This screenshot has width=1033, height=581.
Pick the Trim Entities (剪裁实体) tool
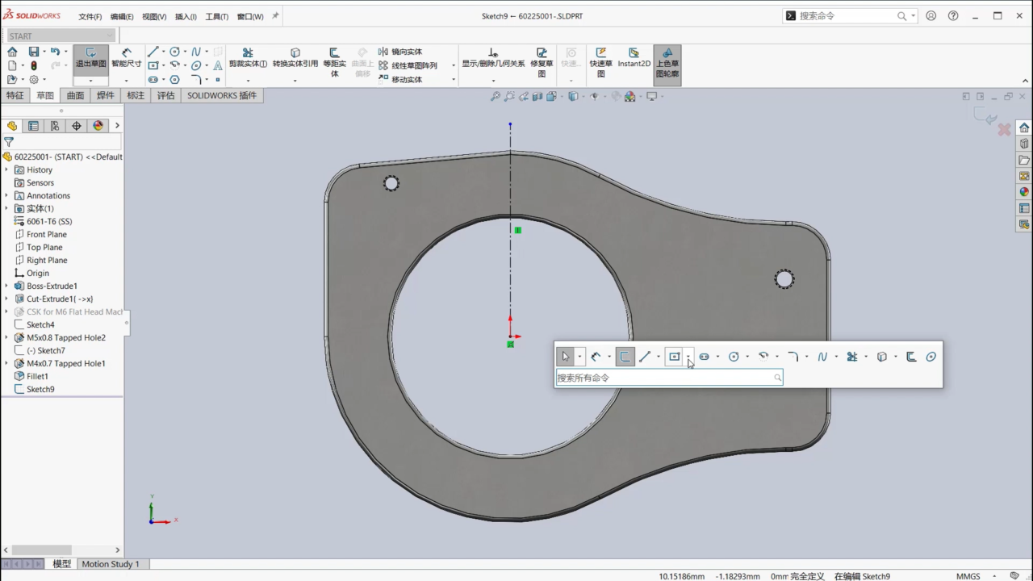[248, 58]
